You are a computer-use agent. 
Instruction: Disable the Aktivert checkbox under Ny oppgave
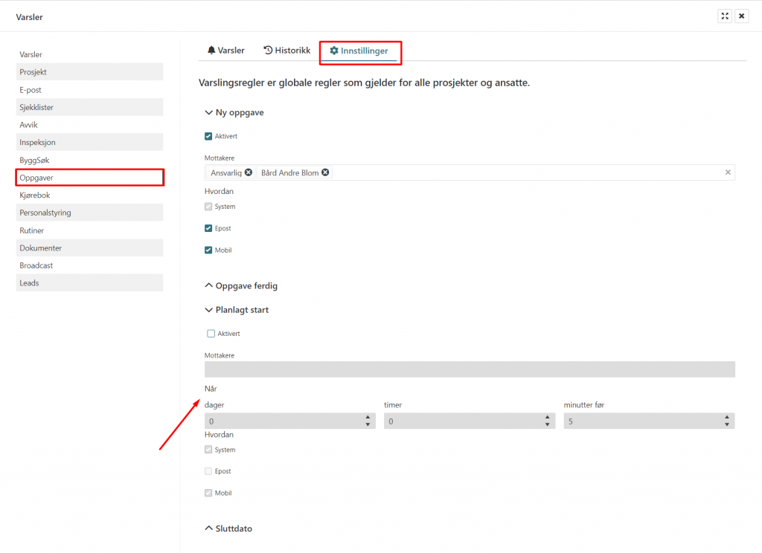(209, 137)
